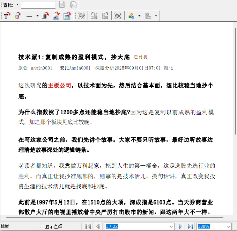Click the author name anmin0001

click(x=42, y=68)
